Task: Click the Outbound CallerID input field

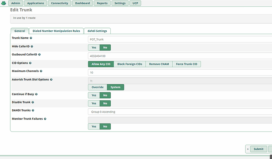Action: click(180, 56)
